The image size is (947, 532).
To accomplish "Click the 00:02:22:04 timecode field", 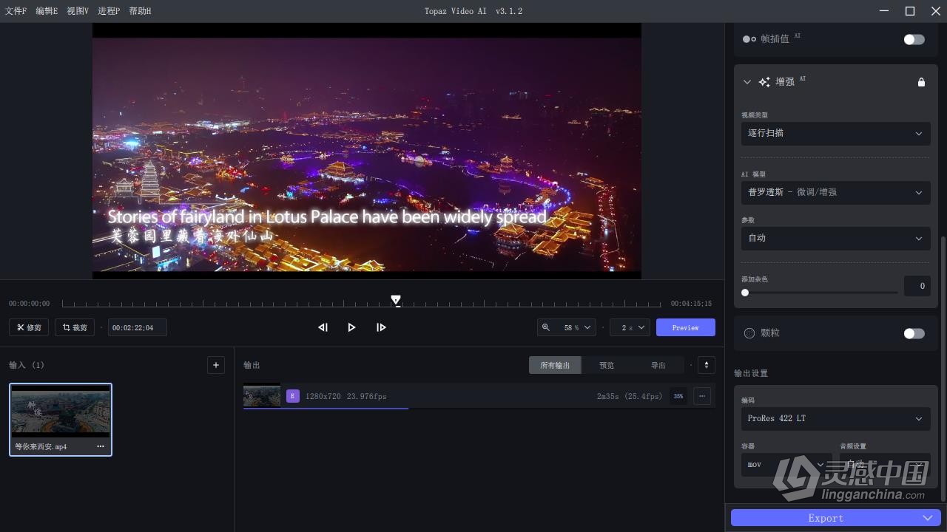I will point(137,327).
